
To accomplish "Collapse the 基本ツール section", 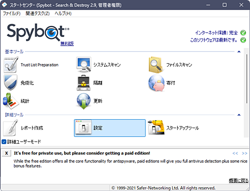I will pyautogui.click(x=239, y=52).
